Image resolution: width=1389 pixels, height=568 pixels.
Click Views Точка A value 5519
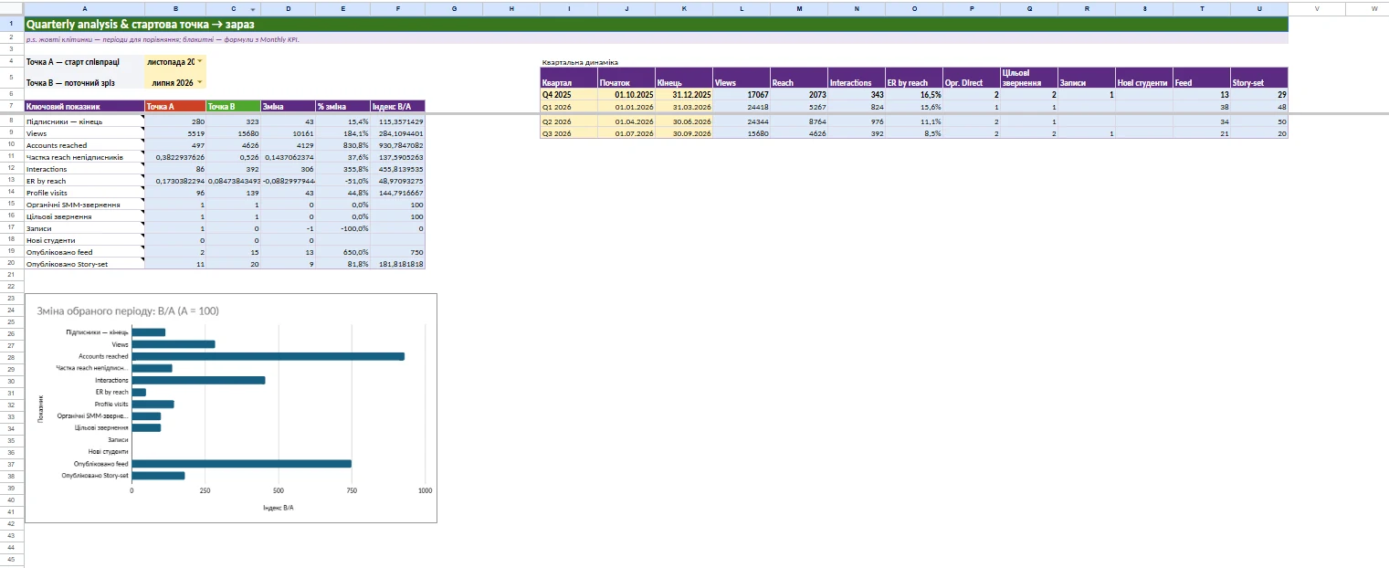(175, 133)
